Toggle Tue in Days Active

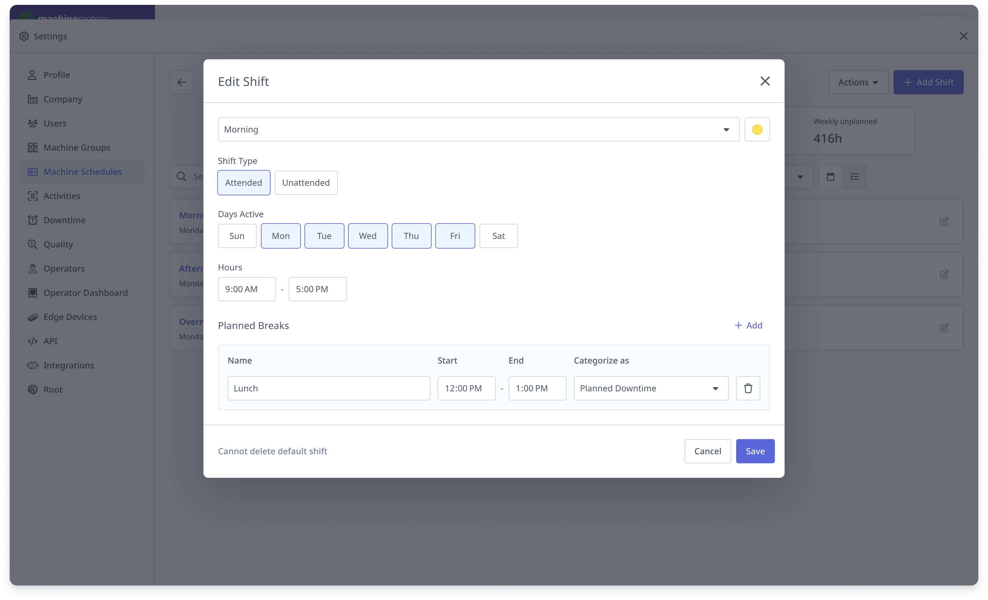click(324, 236)
